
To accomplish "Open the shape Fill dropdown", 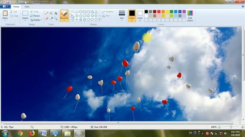I will [106, 16].
